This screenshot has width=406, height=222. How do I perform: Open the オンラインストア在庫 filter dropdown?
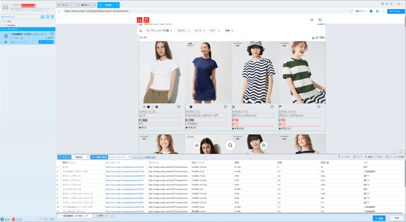159,31
